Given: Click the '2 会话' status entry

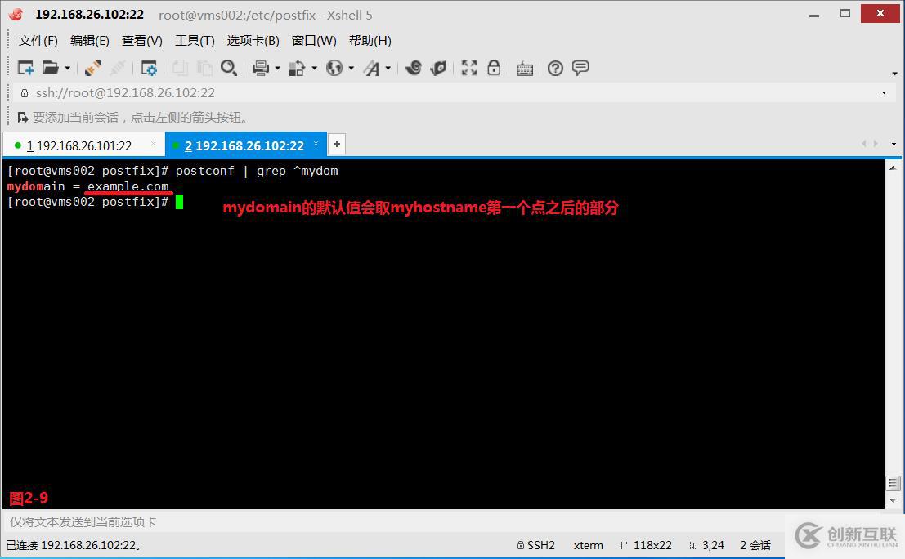Looking at the screenshot, I should (755, 545).
